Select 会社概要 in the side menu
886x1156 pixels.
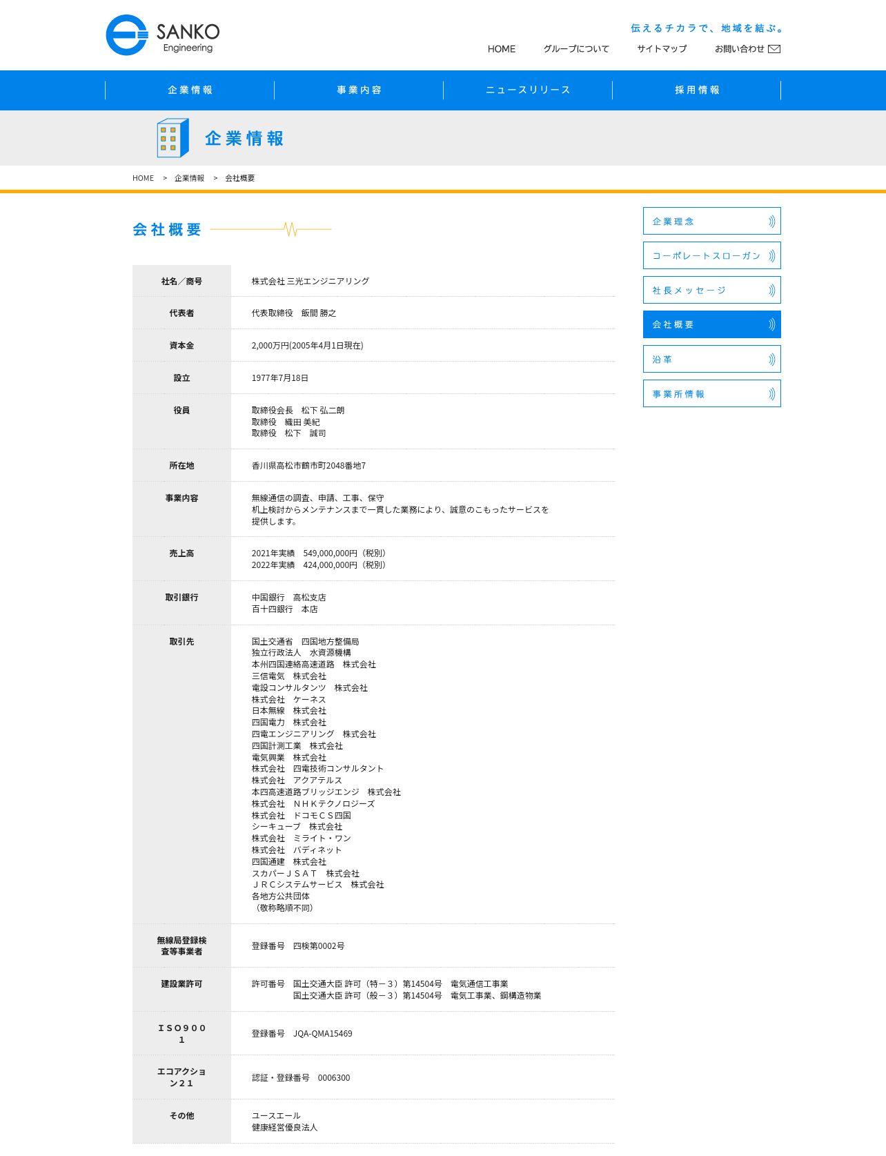click(712, 324)
